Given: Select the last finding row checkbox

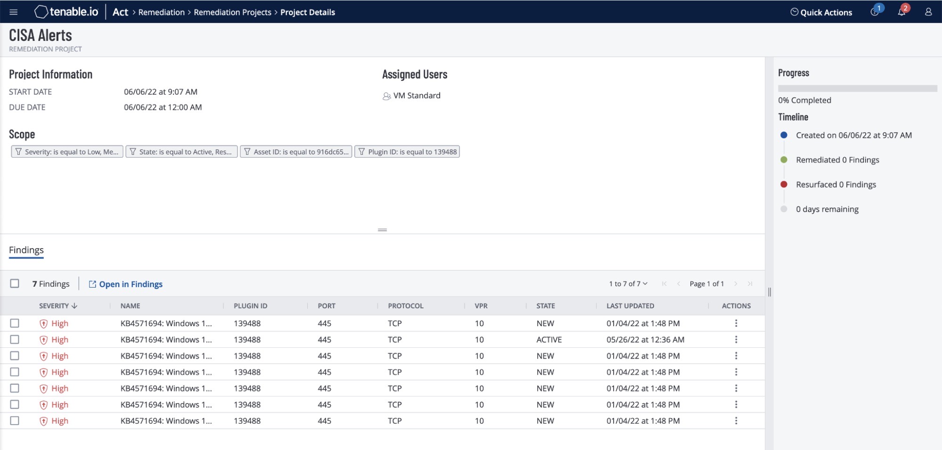Looking at the screenshot, I should (15, 420).
